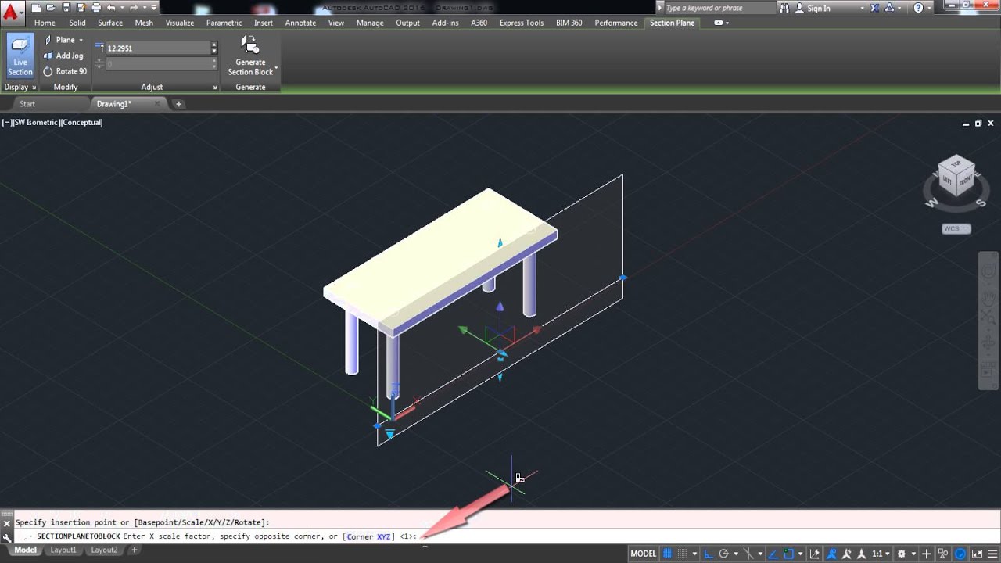Switch to the Layout1 tab
Image resolution: width=1001 pixels, height=563 pixels.
point(63,550)
